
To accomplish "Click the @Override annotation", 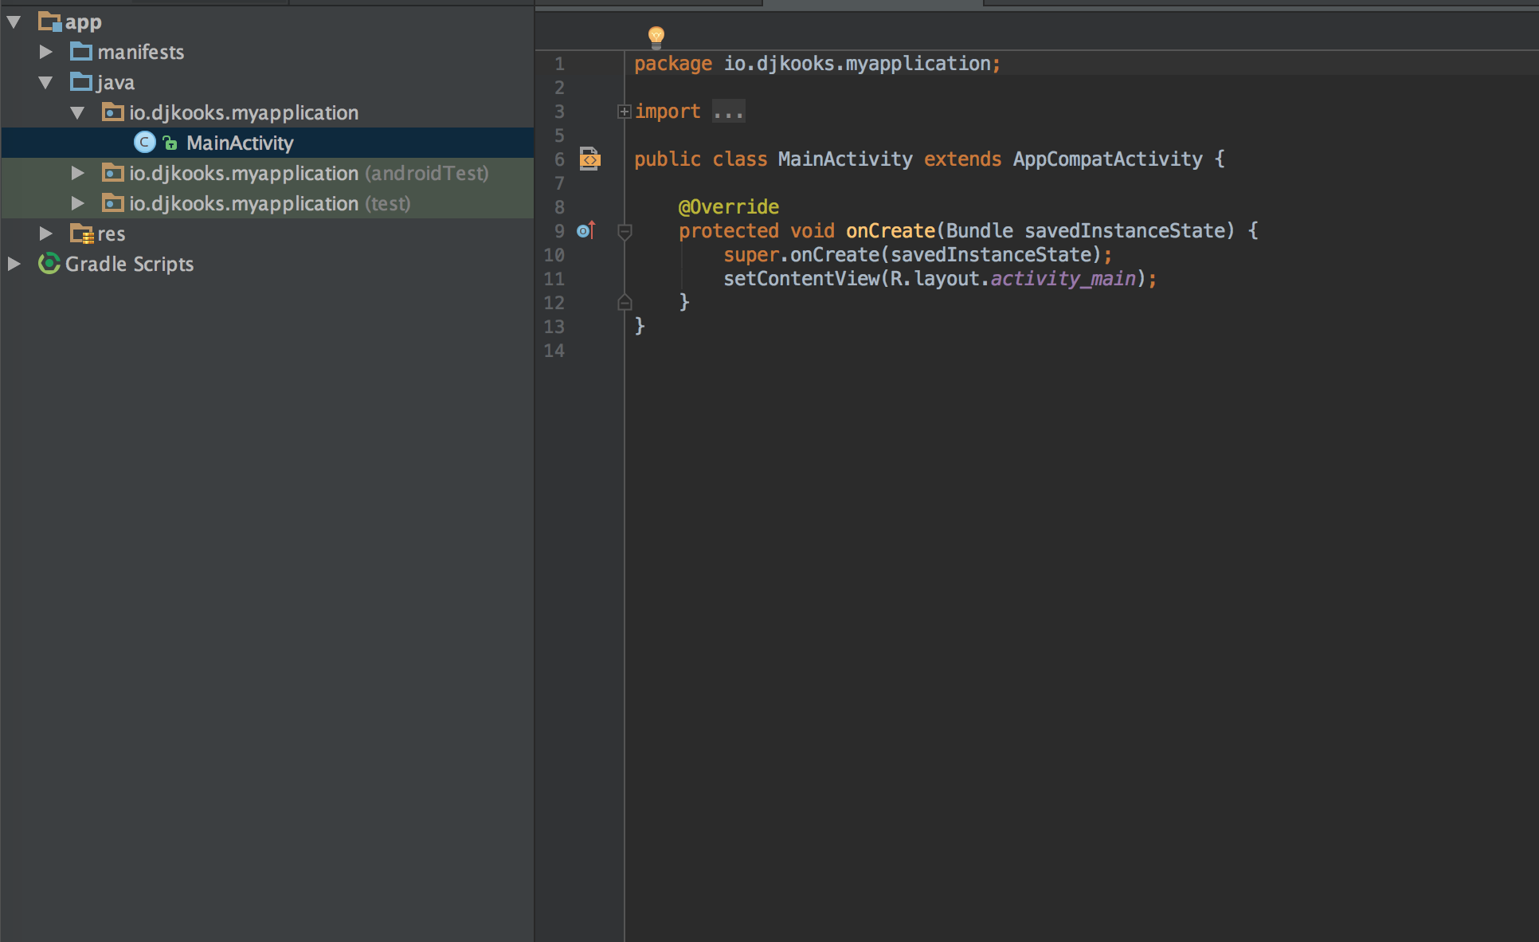I will [729, 207].
